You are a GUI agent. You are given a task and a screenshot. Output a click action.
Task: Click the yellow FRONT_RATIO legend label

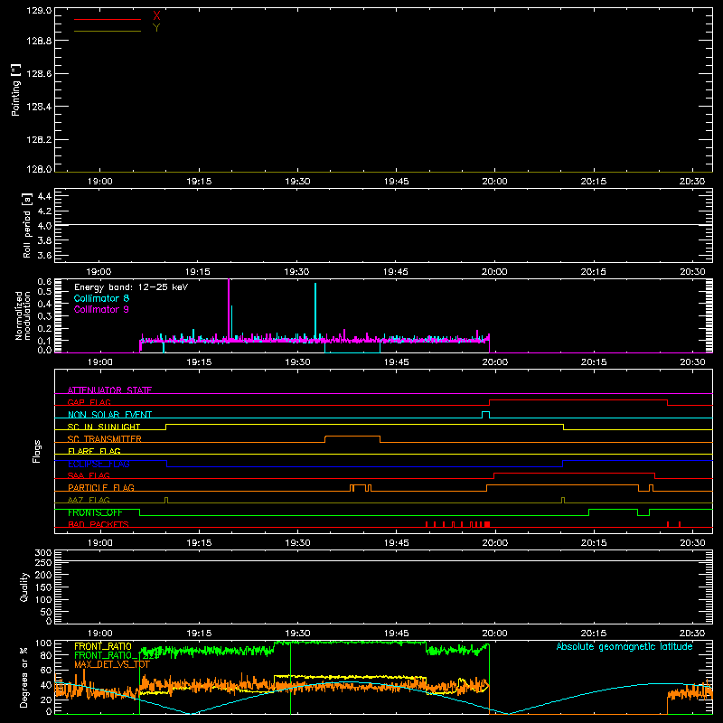(103, 646)
